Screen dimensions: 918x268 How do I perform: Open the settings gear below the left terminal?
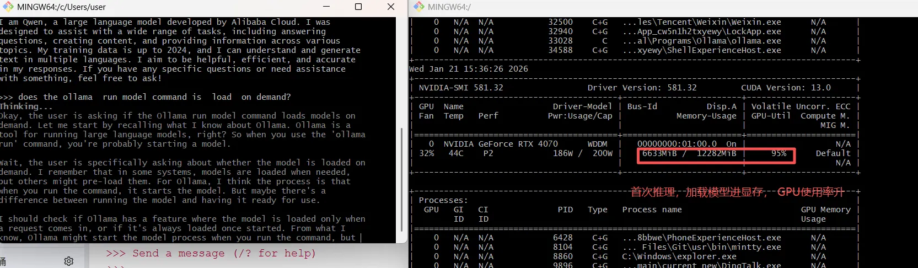click(x=69, y=261)
